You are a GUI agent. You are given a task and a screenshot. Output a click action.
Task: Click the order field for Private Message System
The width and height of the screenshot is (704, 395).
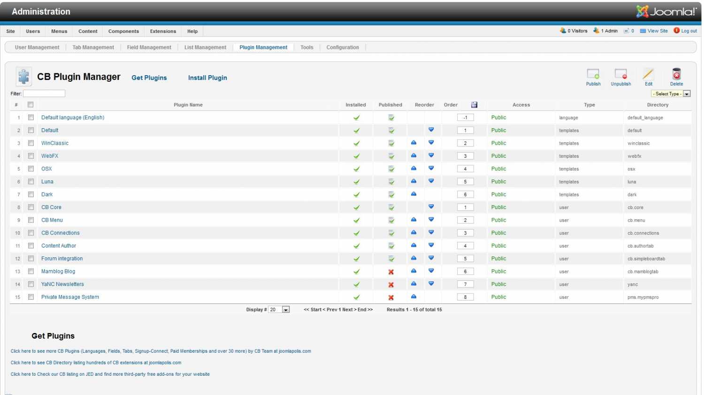pos(465,297)
